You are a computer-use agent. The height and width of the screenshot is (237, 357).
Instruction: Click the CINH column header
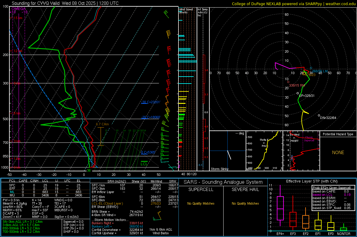coord(34,181)
